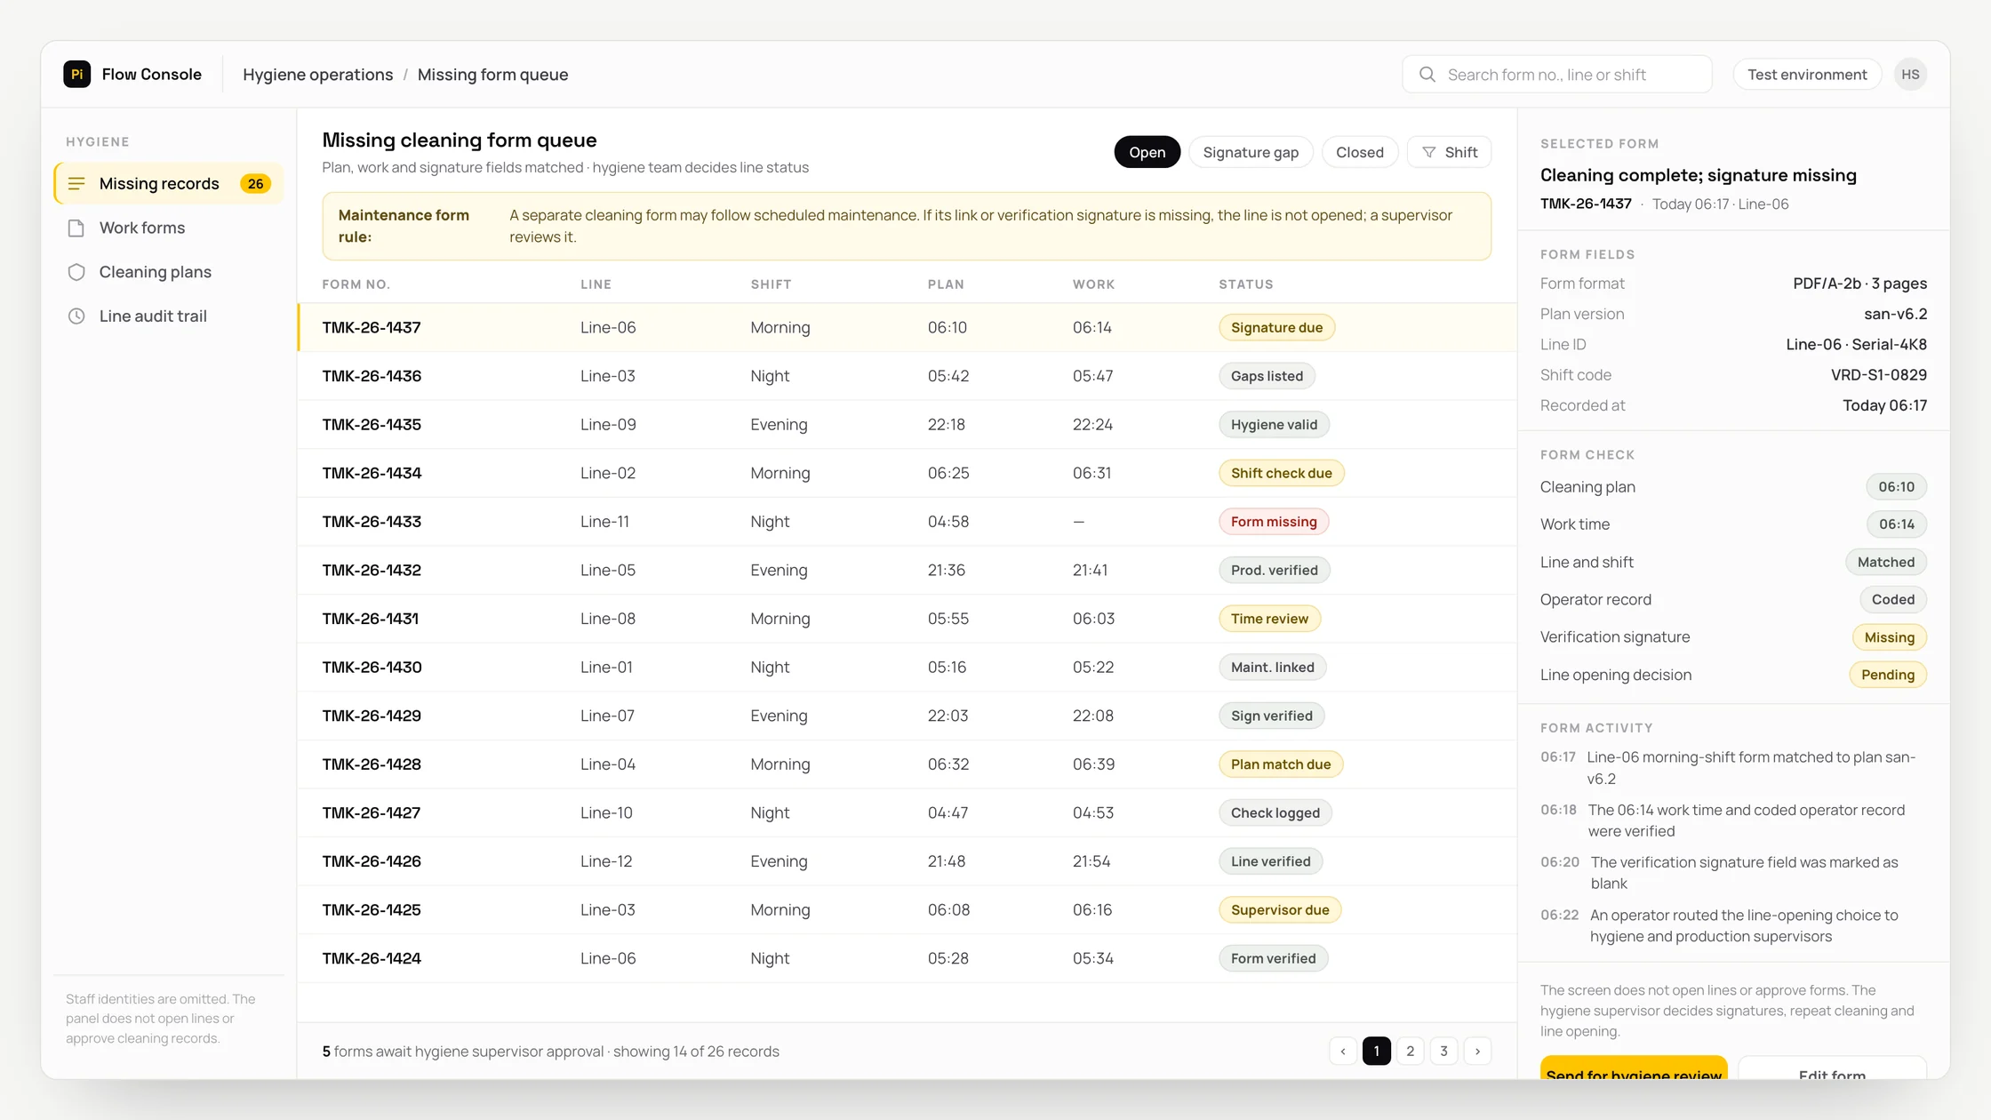Click the TMK-26-1437 selected form ID
The image size is (1991, 1120).
click(x=1586, y=204)
